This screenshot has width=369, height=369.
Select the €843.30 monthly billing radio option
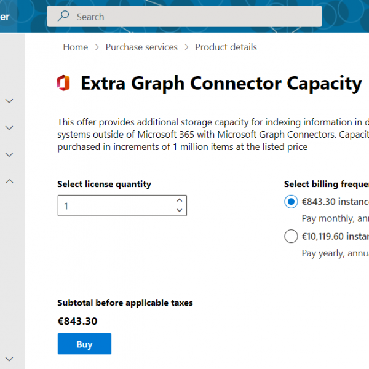(x=291, y=201)
